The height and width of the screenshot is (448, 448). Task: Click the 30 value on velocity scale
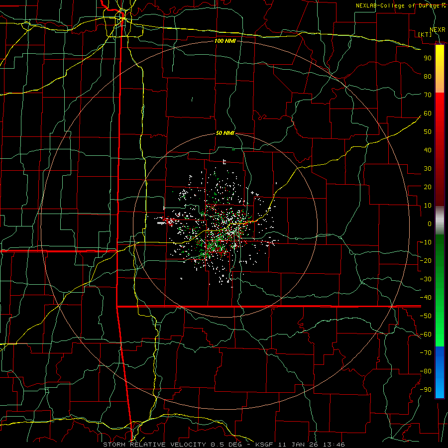click(428, 169)
